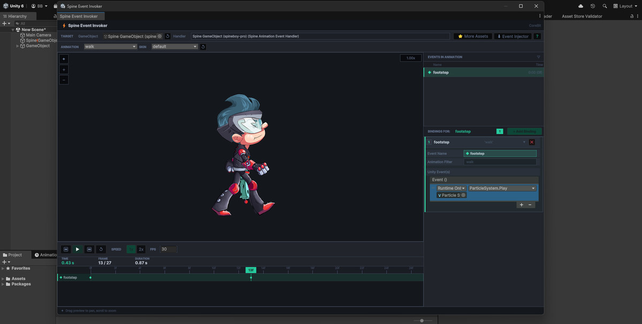This screenshot has height=324, width=642.
Task: Open the walk animation dropdown
Action: [x=110, y=47]
